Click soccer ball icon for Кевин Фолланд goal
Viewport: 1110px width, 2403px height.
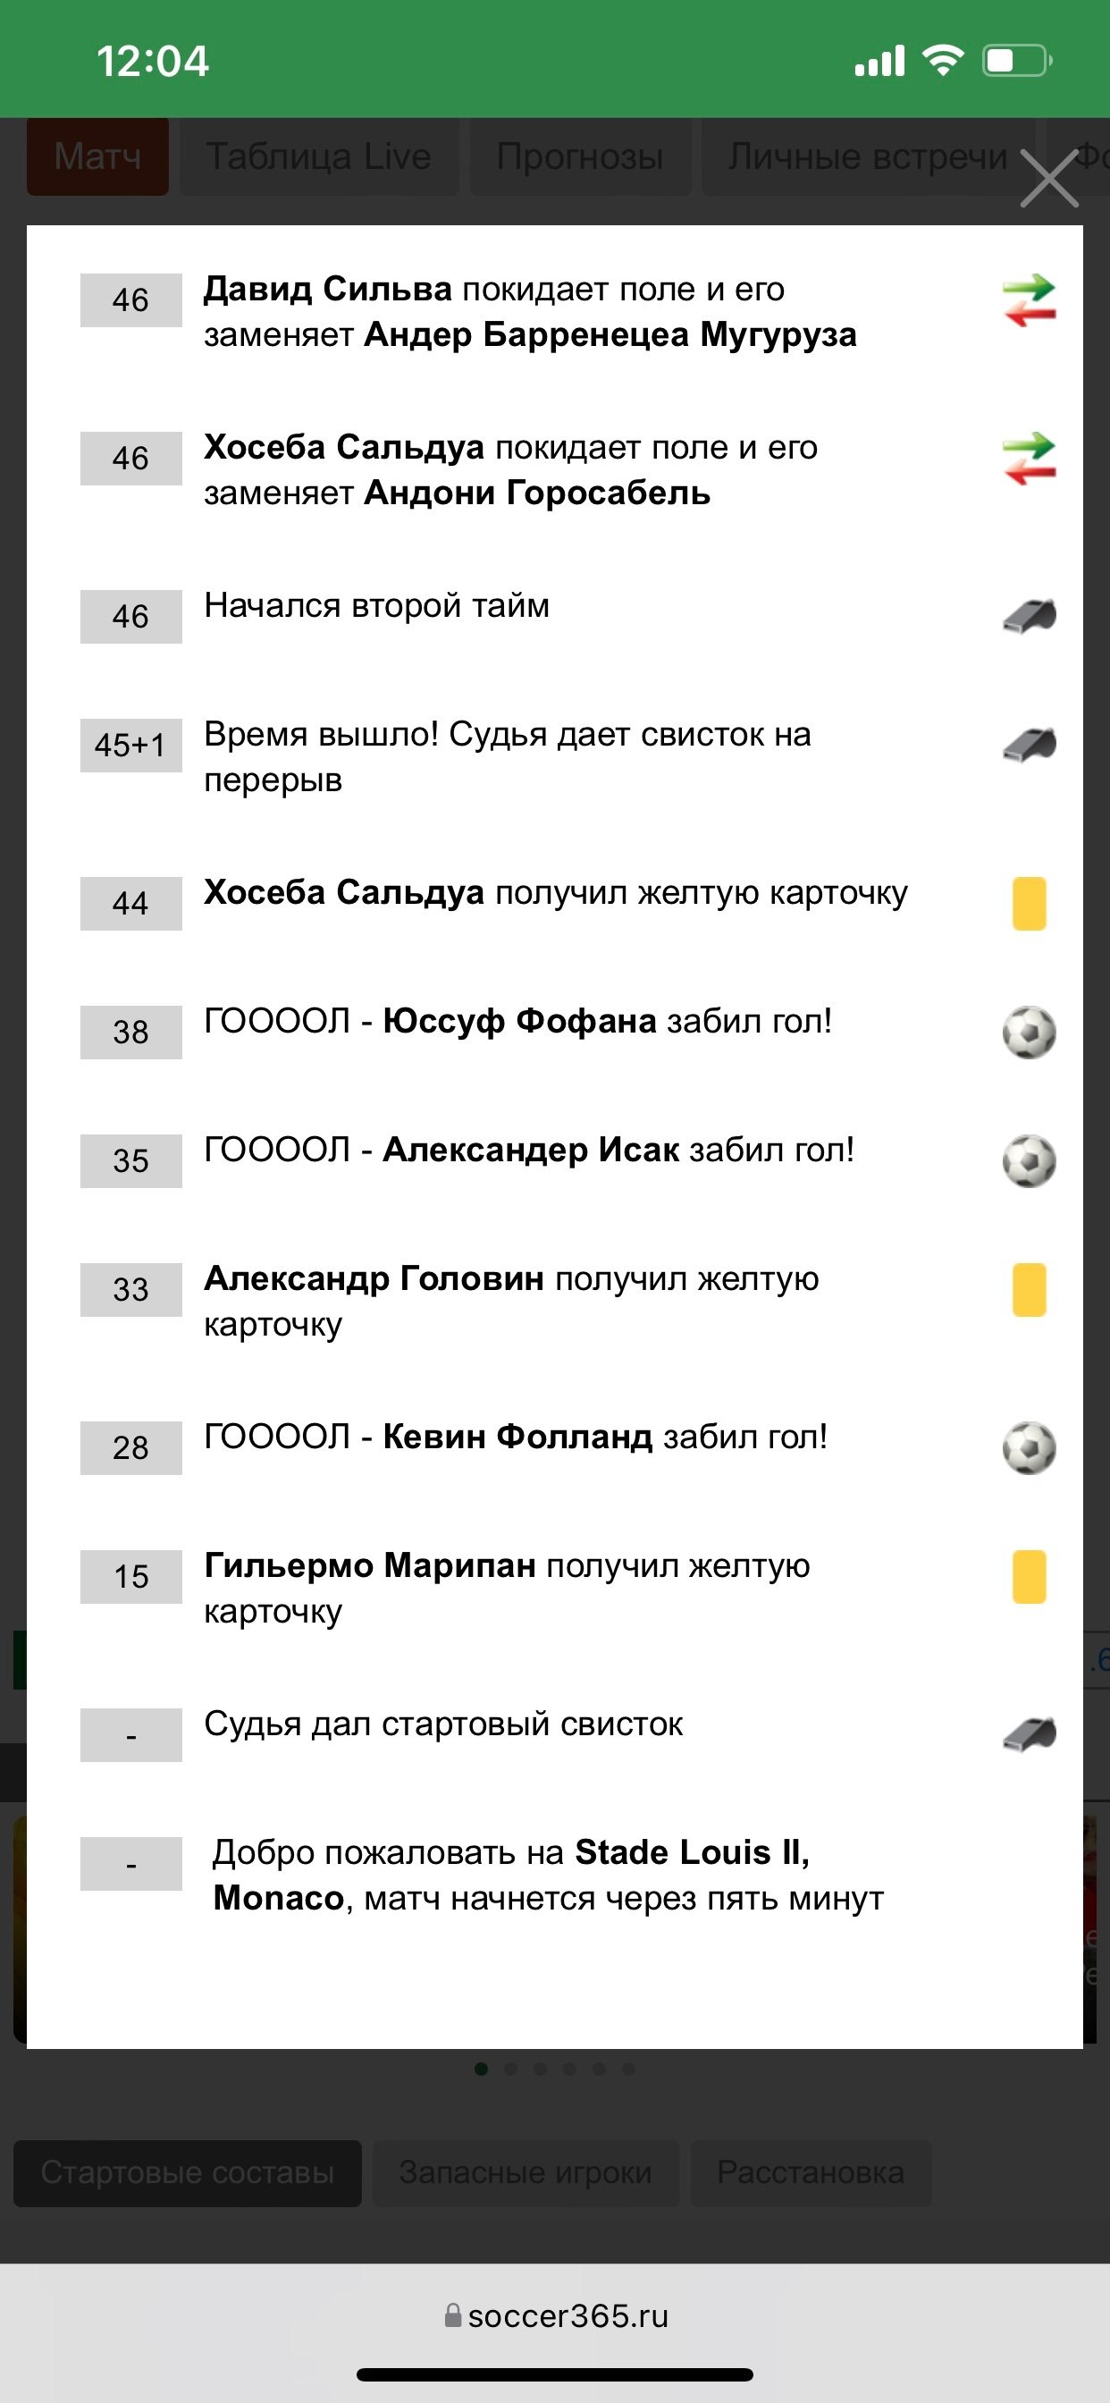tap(1029, 1447)
